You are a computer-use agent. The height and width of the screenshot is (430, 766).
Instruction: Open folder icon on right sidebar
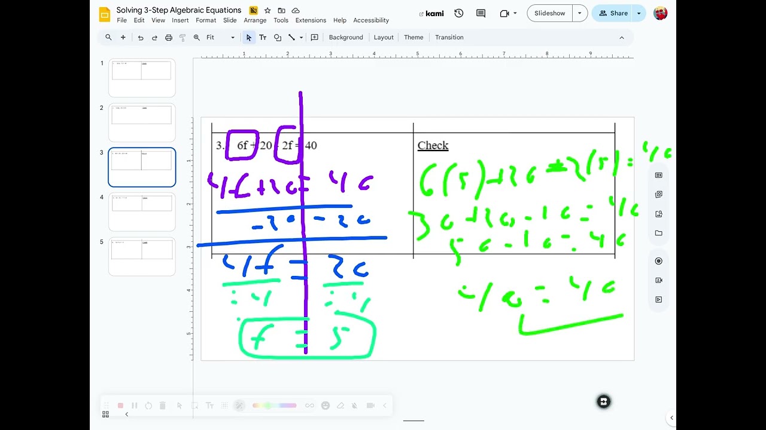[659, 233]
